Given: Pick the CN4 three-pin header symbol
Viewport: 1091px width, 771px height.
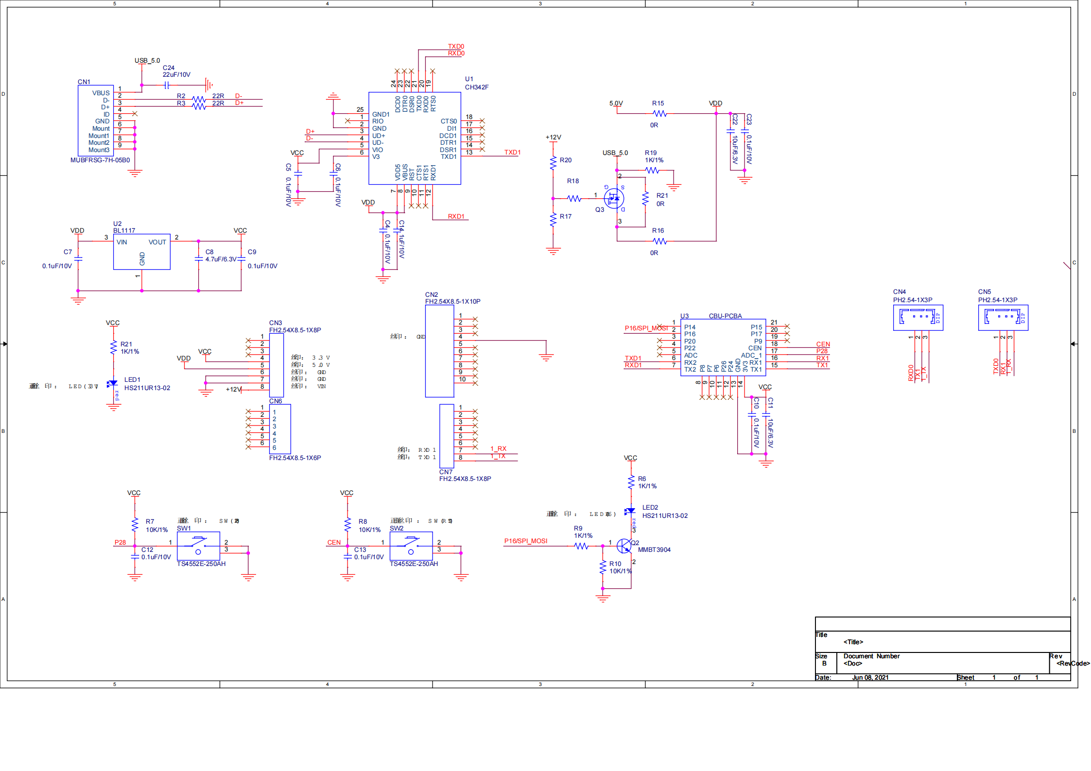Looking at the screenshot, I should click(918, 318).
